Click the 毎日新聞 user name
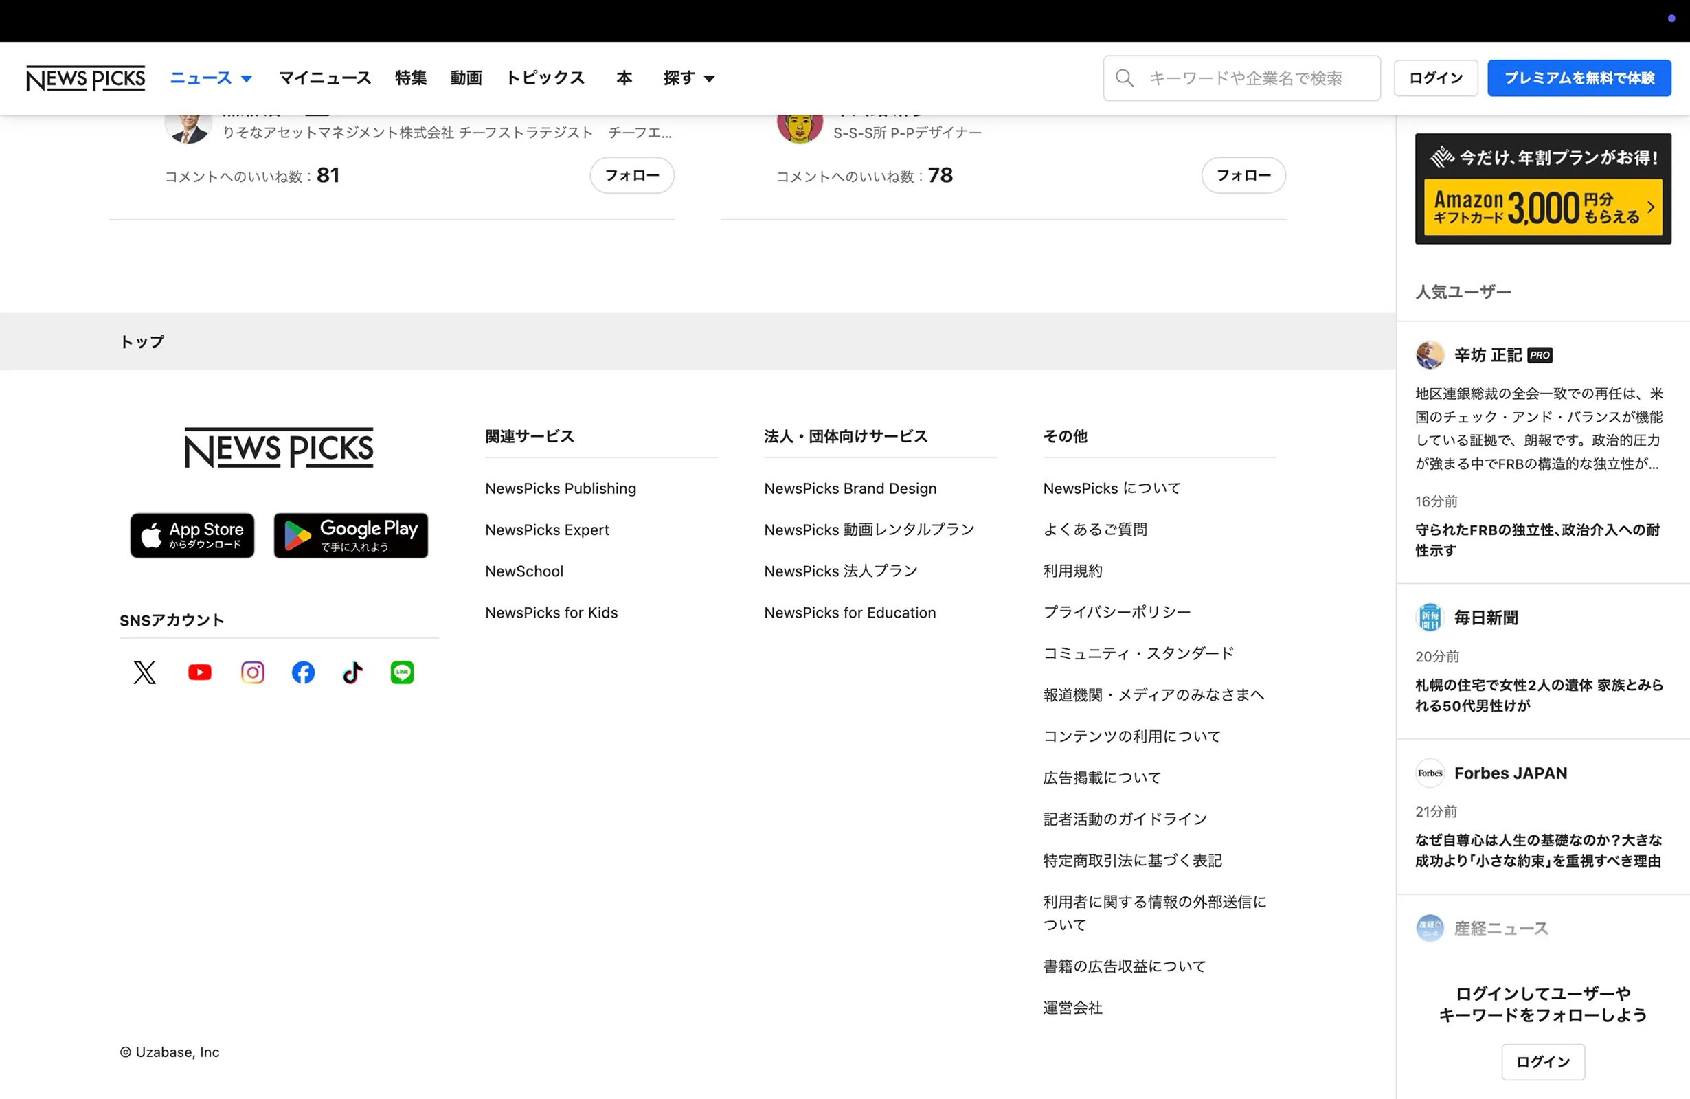 pyautogui.click(x=1486, y=617)
